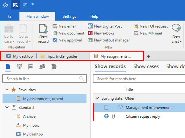185x138 pixels.
Task: Open the New chat dropdown
Action: click(176, 34)
